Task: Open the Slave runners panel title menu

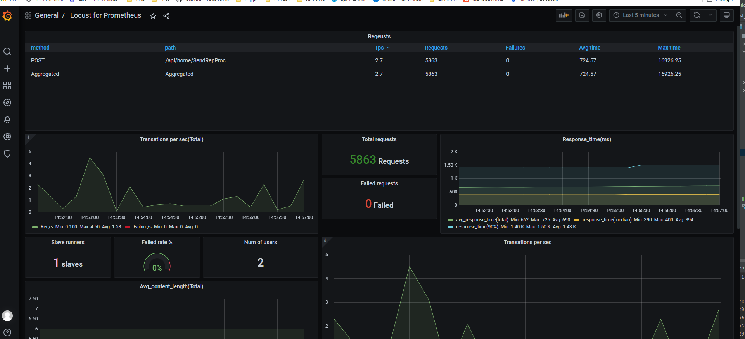Action: pos(68,242)
